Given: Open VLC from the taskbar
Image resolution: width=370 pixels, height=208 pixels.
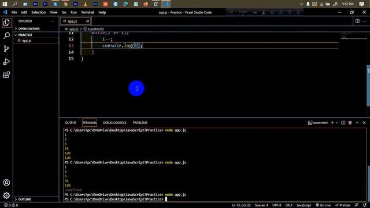Looking at the screenshot, I should point(86,4).
